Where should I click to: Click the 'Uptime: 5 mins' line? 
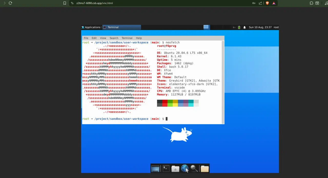pos(169,60)
